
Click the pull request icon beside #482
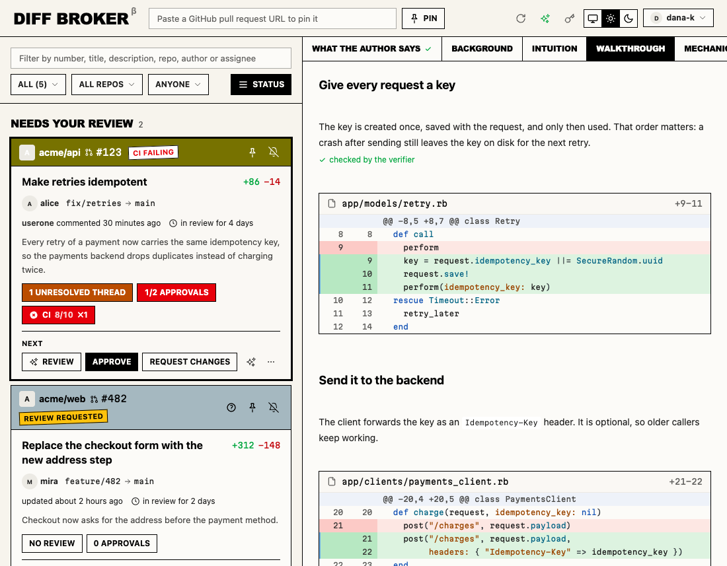pyautogui.click(x=94, y=399)
